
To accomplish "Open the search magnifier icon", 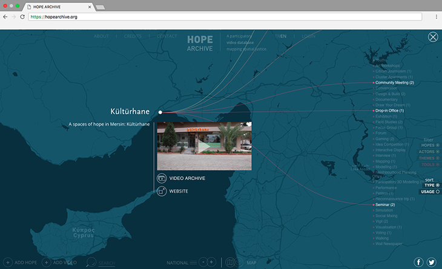I will (x=91, y=262).
